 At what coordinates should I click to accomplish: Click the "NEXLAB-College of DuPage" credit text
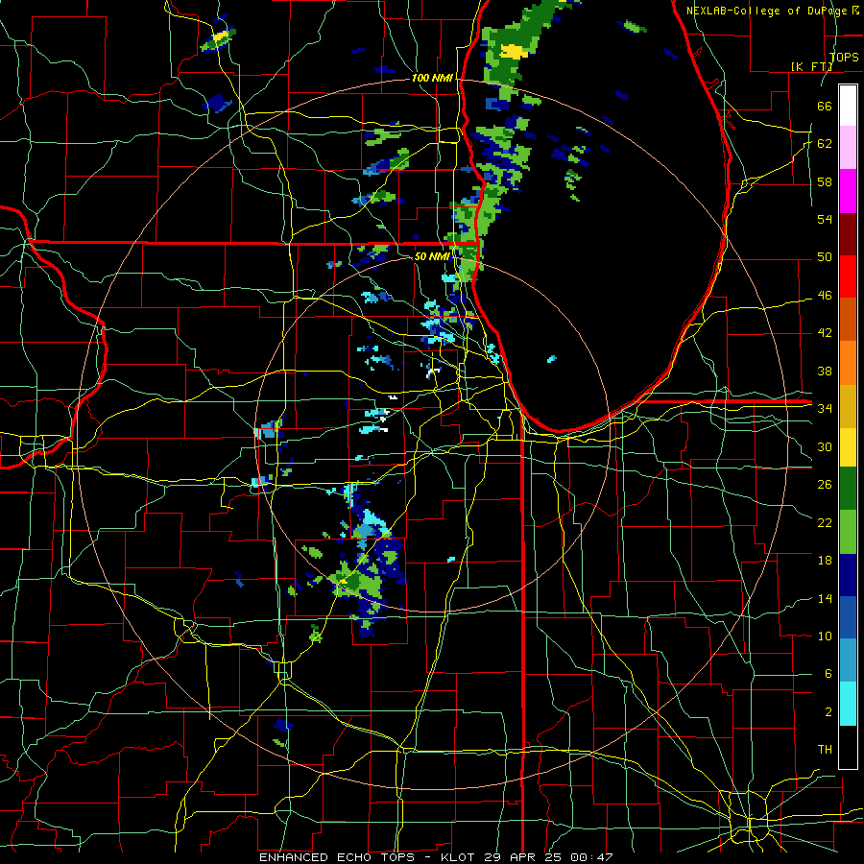pos(767,11)
